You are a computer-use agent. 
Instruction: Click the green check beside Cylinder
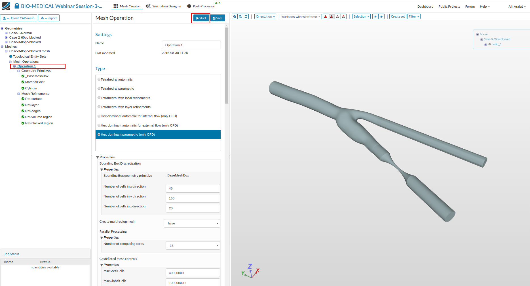pos(23,88)
